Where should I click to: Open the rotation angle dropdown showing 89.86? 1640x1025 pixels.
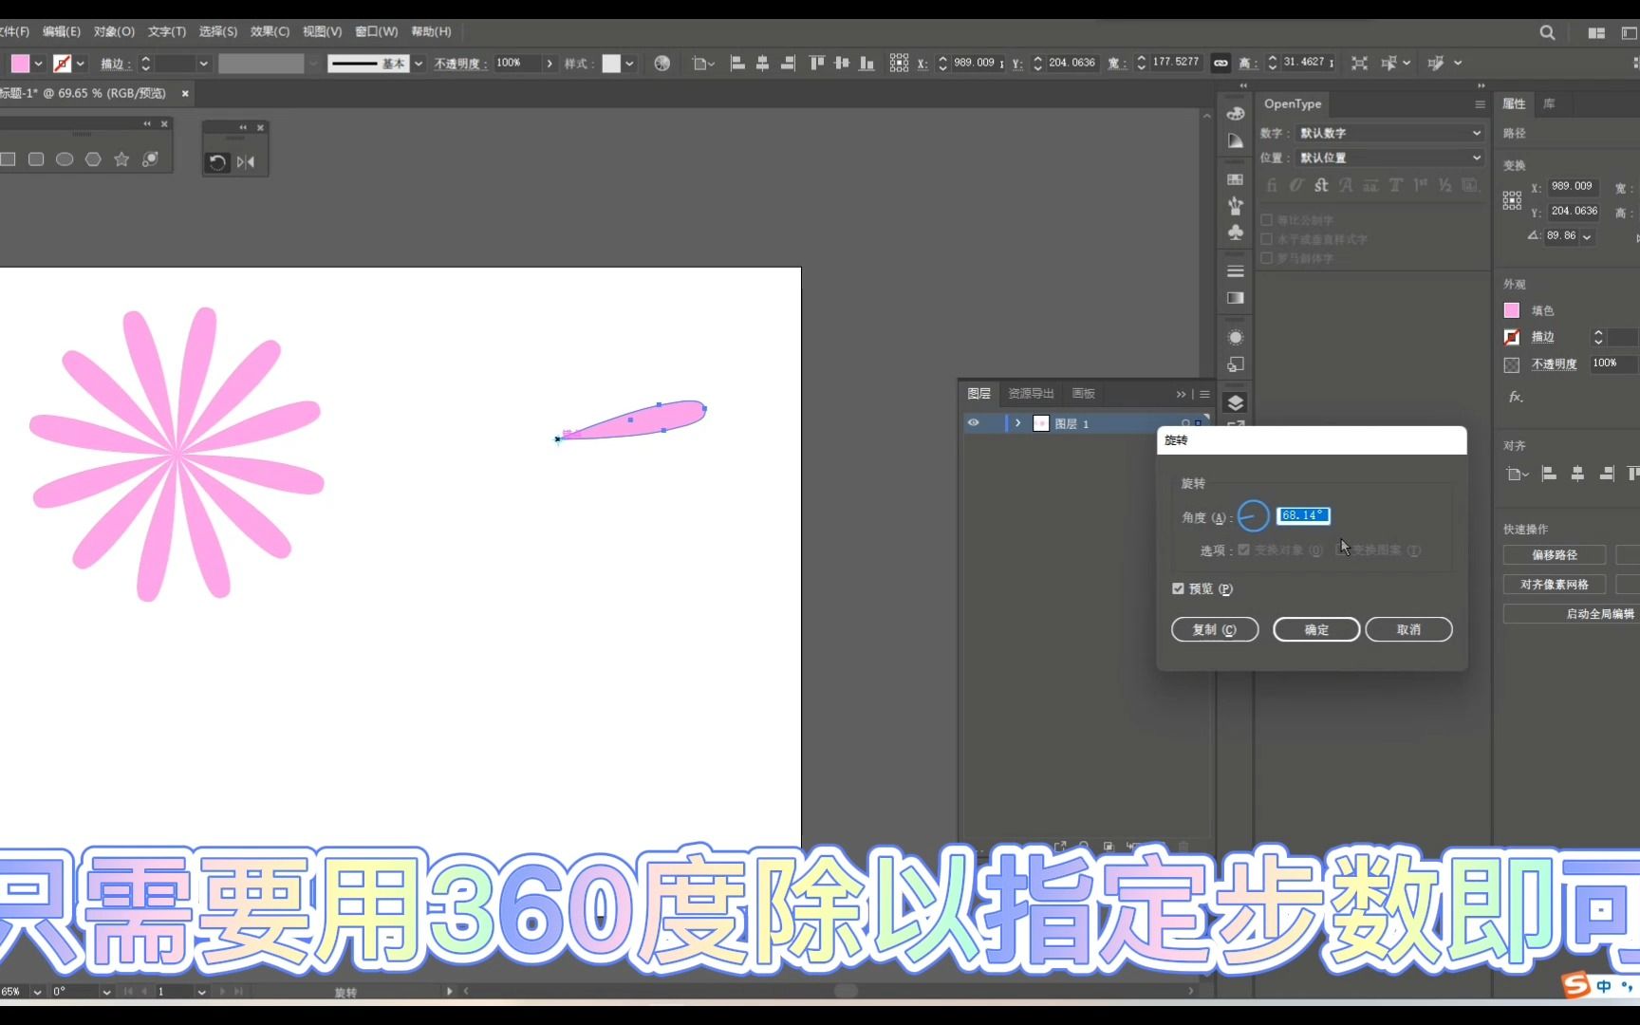(x=1585, y=235)
